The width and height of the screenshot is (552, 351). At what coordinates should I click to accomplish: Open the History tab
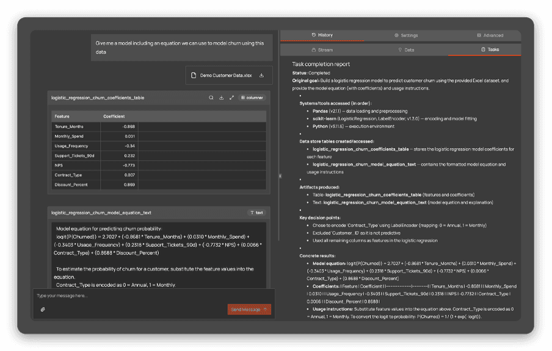coord(322,35)
